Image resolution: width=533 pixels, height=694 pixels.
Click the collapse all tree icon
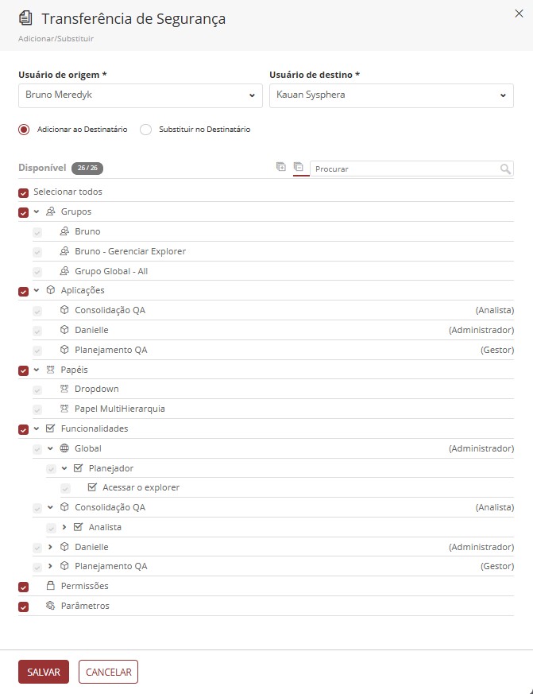point(299,167)
